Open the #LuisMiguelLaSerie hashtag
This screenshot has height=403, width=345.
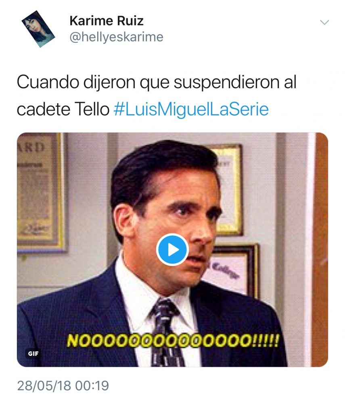point(191,109)
